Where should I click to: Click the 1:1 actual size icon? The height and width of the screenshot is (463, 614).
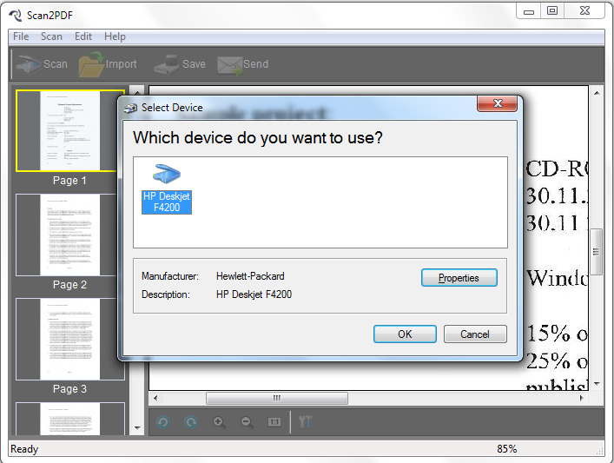274,422
